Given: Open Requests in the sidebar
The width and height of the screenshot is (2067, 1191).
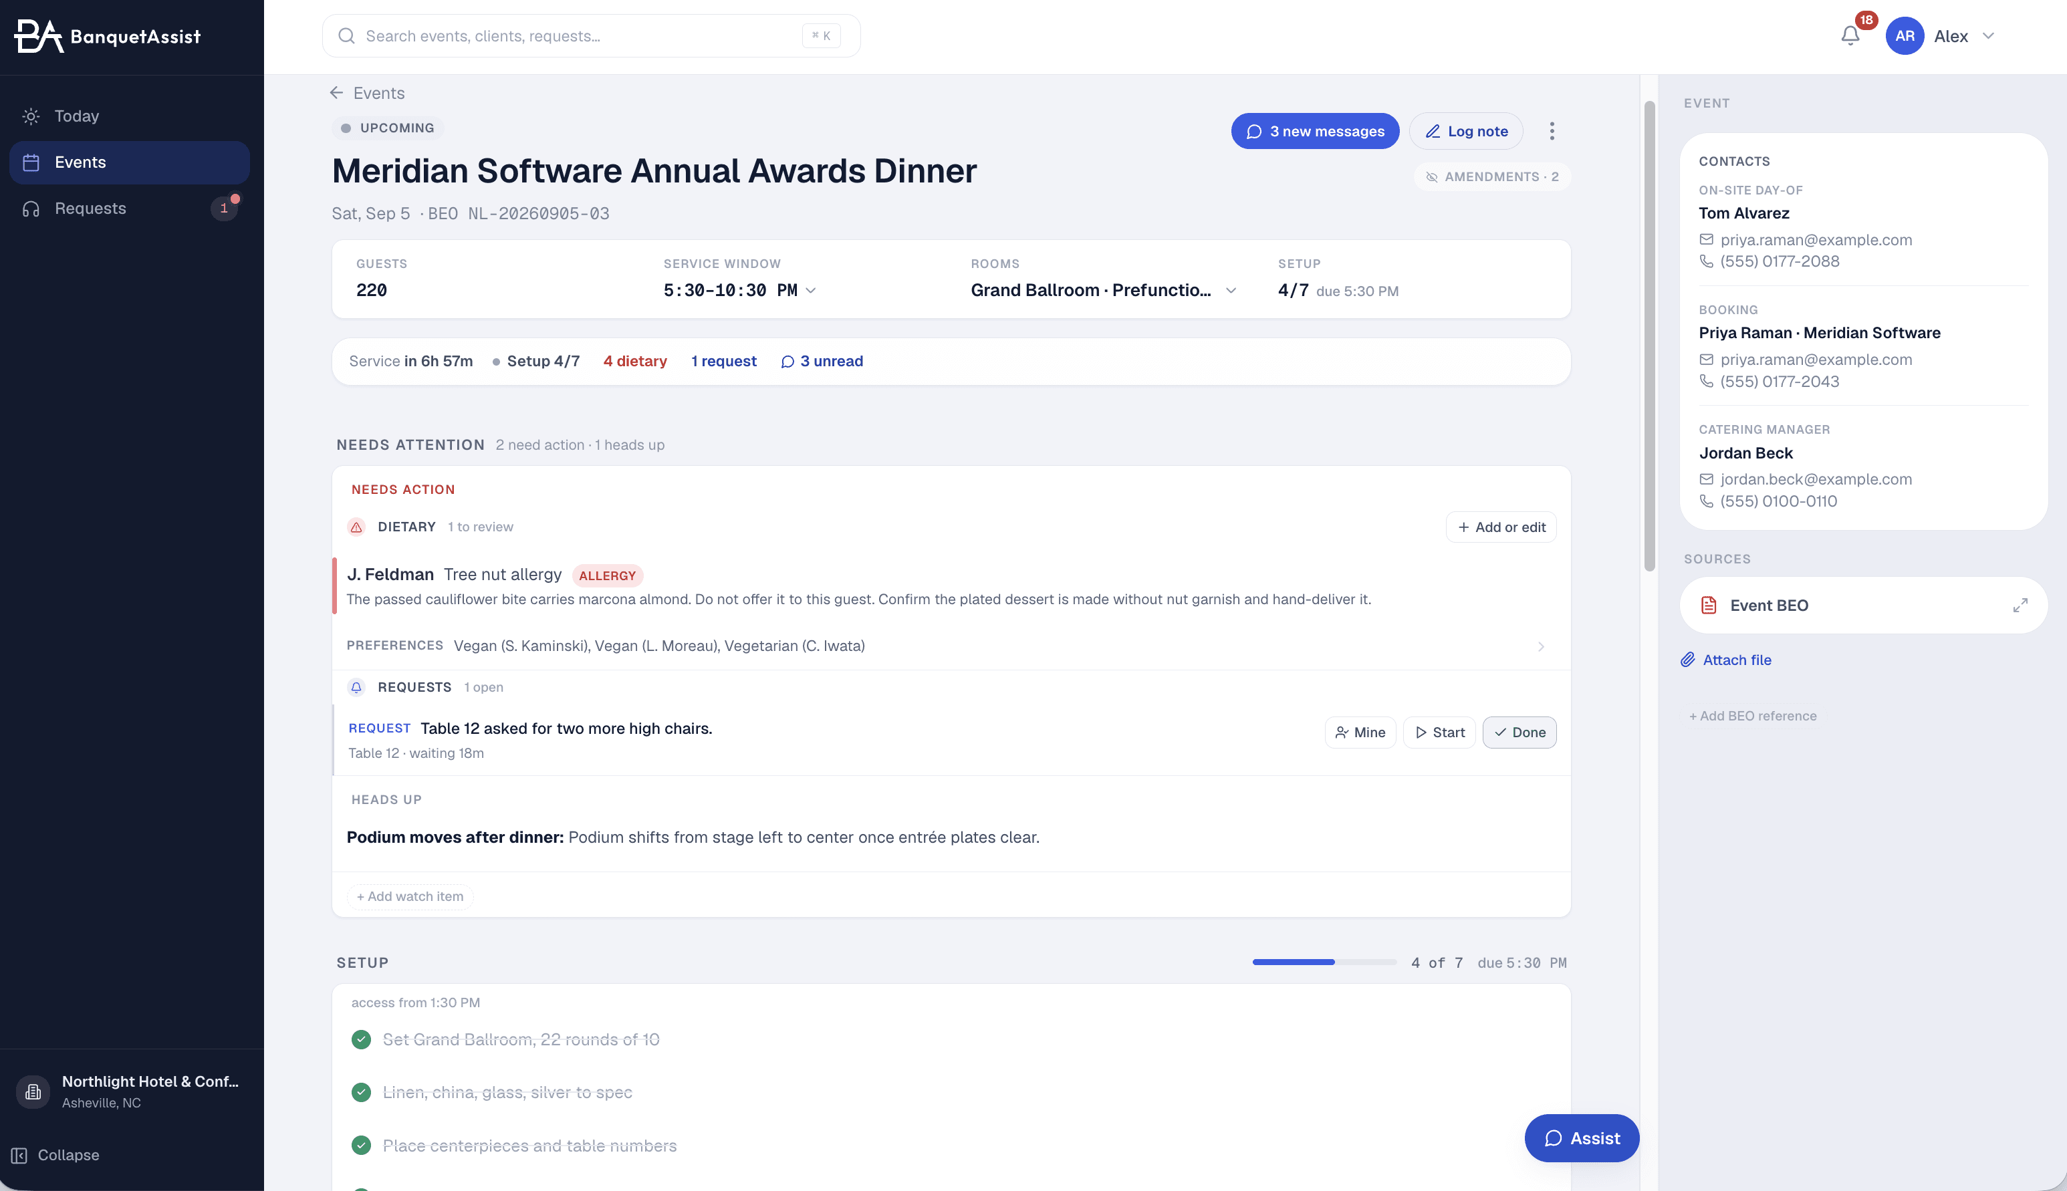Looking at the screenshot, I should pos(129,208).
